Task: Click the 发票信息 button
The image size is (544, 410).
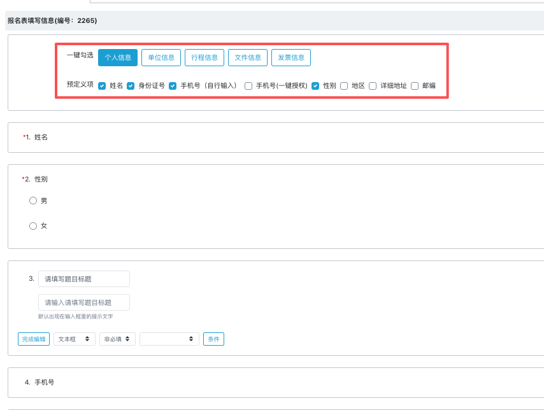Action: pos(290,57)
